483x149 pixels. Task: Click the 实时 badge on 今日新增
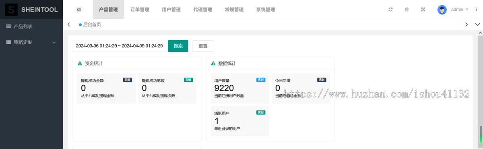point(322,80)
